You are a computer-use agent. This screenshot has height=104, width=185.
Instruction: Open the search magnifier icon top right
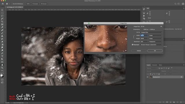coord(175,4)
